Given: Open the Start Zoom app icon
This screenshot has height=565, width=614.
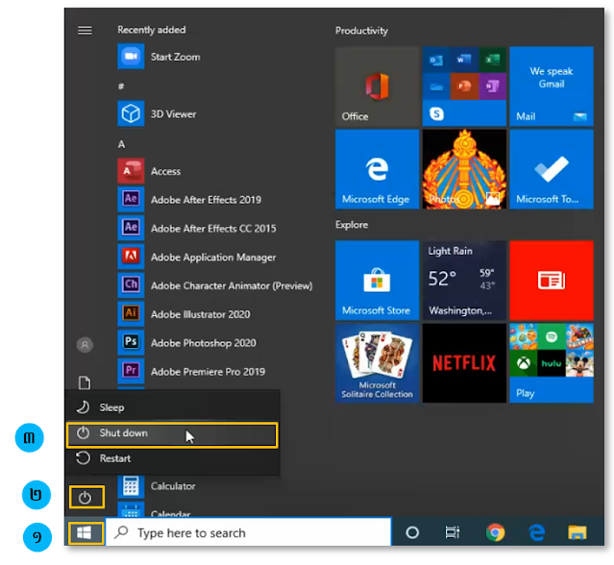Looking at the screenshot, I should pyautogui.click(x=131, y=57).
